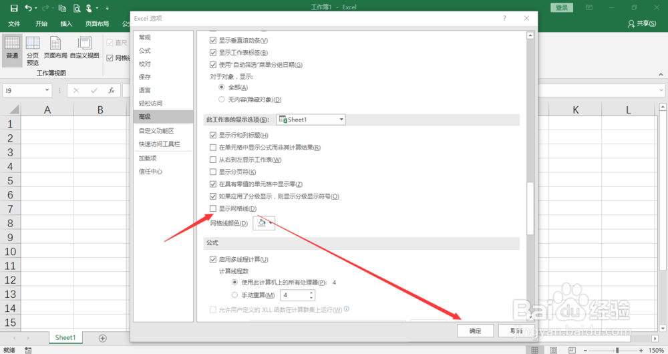This screenshot has width=668, height=354.
Task: Click the Print Preview icon in quick access toolbar
Action: click(77, 8)
